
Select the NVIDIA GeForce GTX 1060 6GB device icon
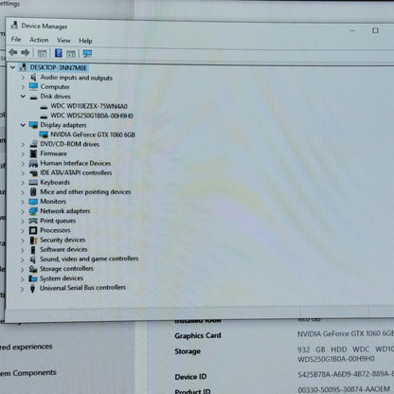tap(44, 134)
